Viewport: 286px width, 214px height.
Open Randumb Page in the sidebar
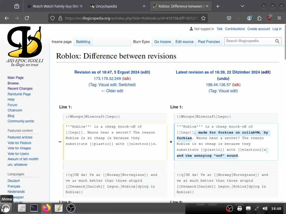19,94
